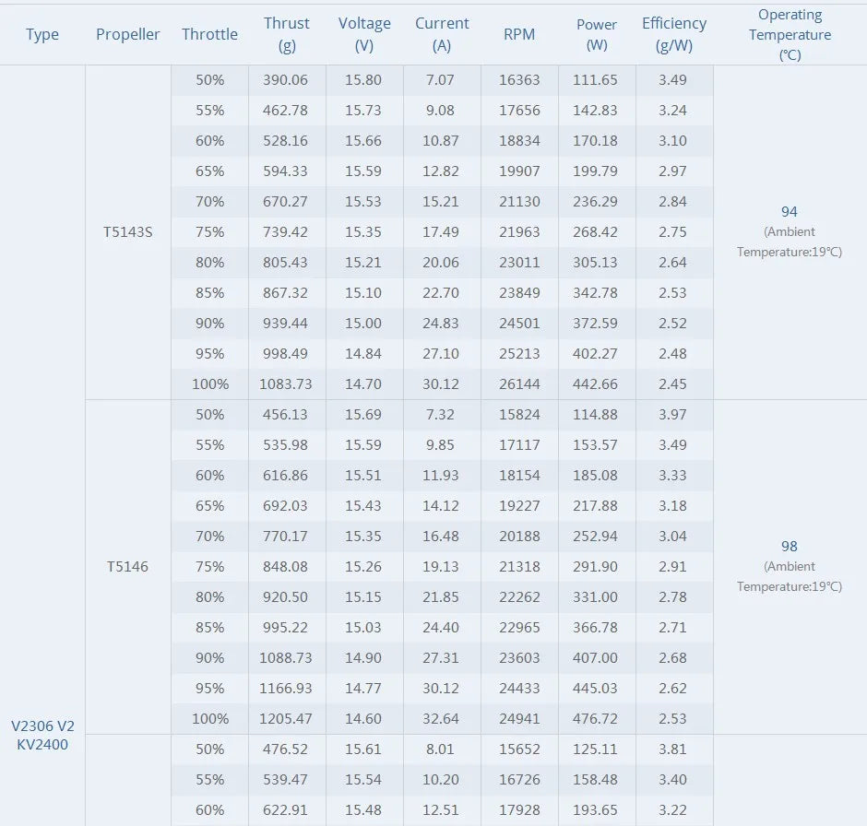Select the T5143S propeller cell
867x826 pixels.
click(127, 231)
